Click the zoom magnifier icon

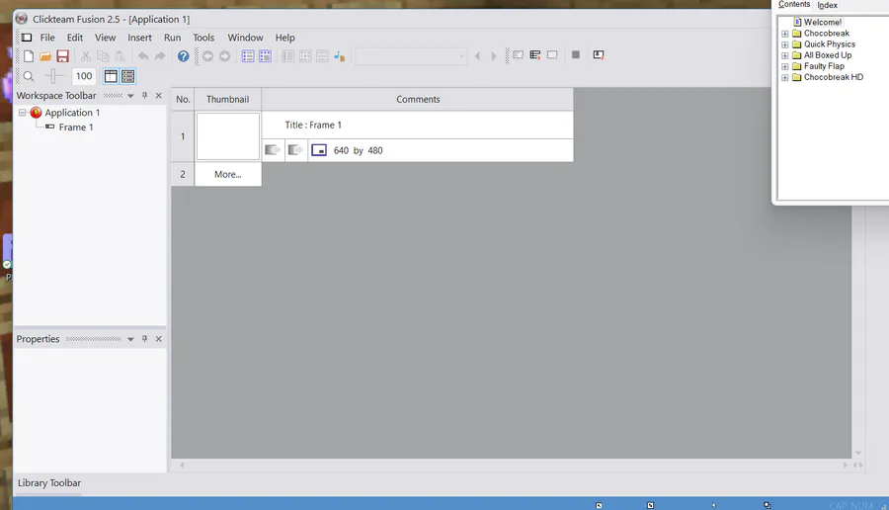click(x=29, y=76)
